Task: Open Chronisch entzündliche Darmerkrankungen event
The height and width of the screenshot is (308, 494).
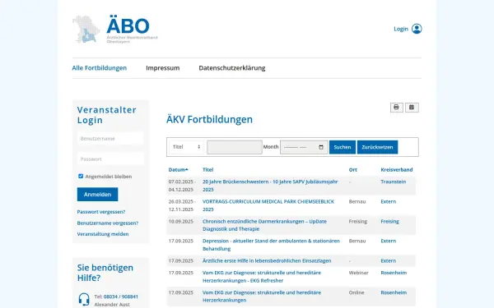Action: pos(264,225)
